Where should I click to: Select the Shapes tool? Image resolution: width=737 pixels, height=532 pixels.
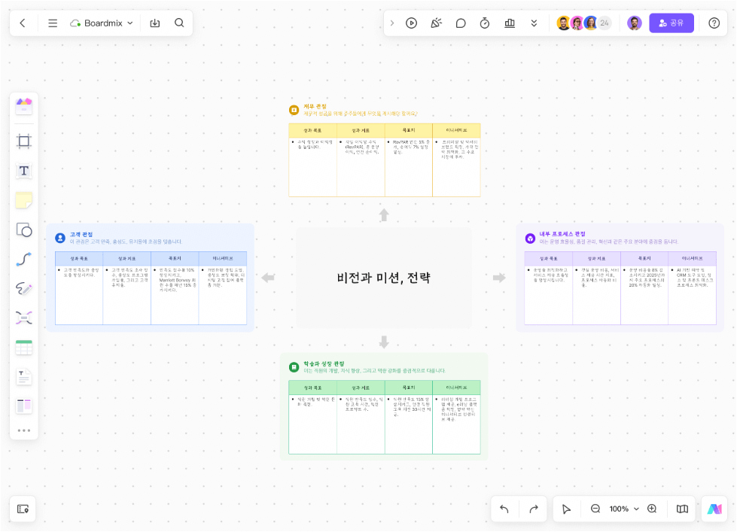coord(24,230)
